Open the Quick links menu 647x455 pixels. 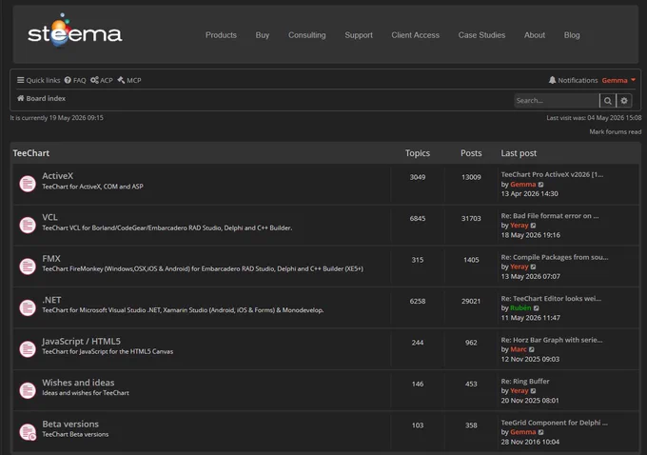pyautogui.click(x=38, y=80)
